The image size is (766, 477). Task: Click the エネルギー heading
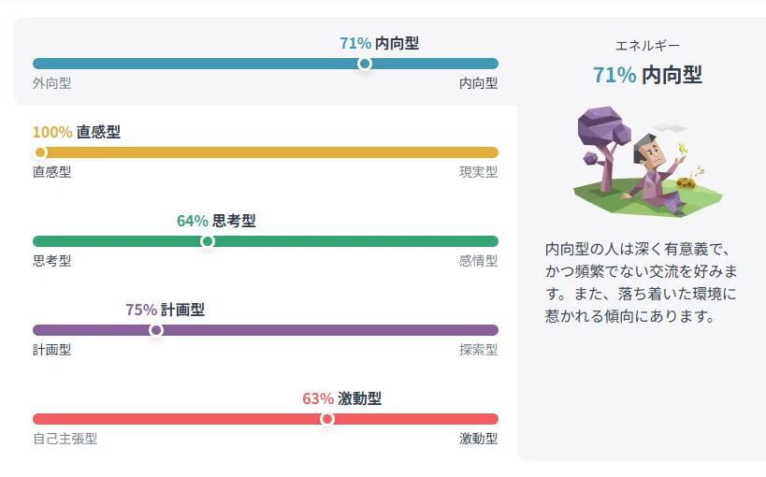[647, 46]
